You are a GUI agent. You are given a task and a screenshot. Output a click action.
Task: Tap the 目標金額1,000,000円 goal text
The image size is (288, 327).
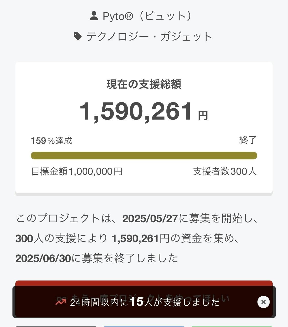pos(77,171)
